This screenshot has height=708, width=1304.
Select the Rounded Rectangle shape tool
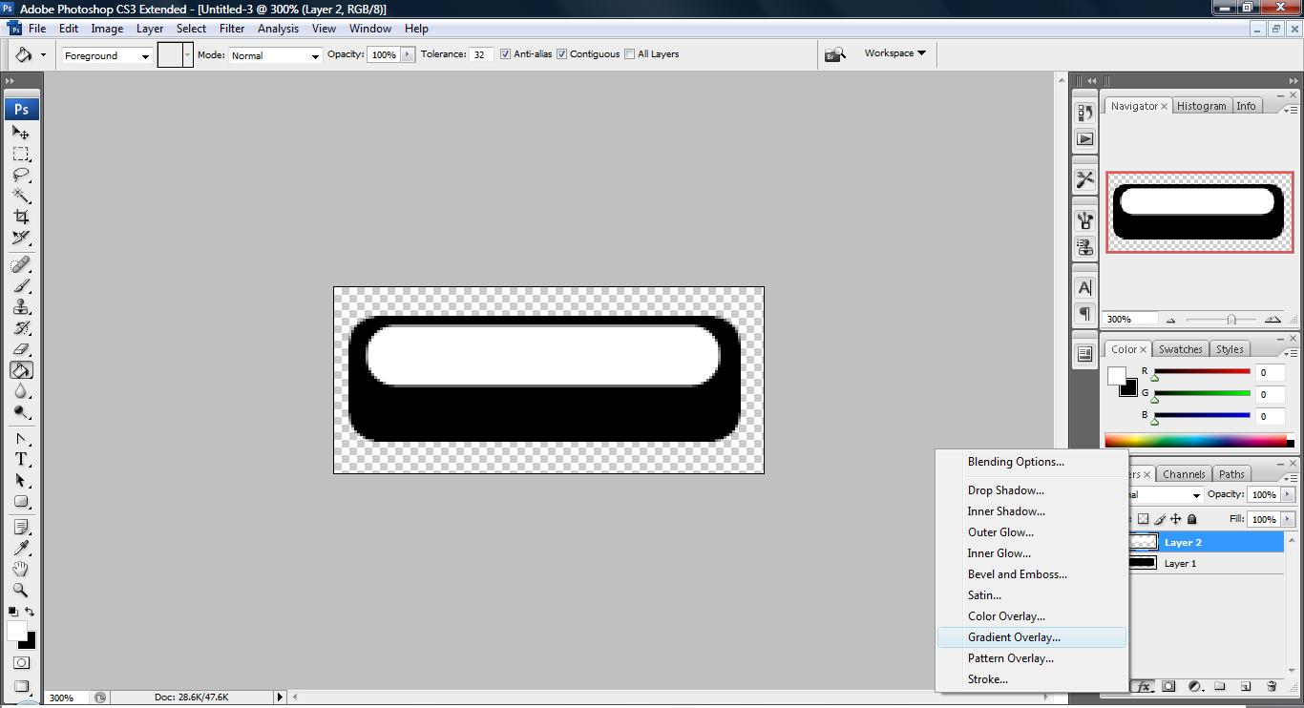pyautogui.click(x=21, y=502)
